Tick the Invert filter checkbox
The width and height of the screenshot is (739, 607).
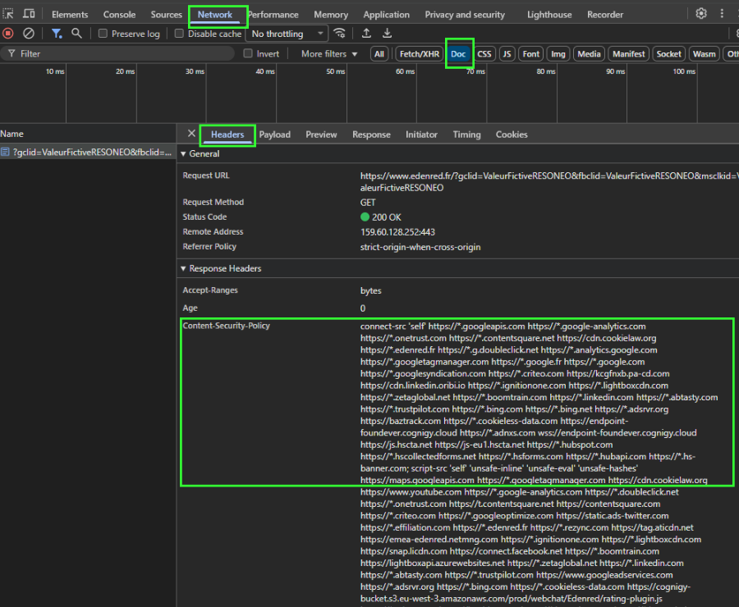click(x=248, y=53)
